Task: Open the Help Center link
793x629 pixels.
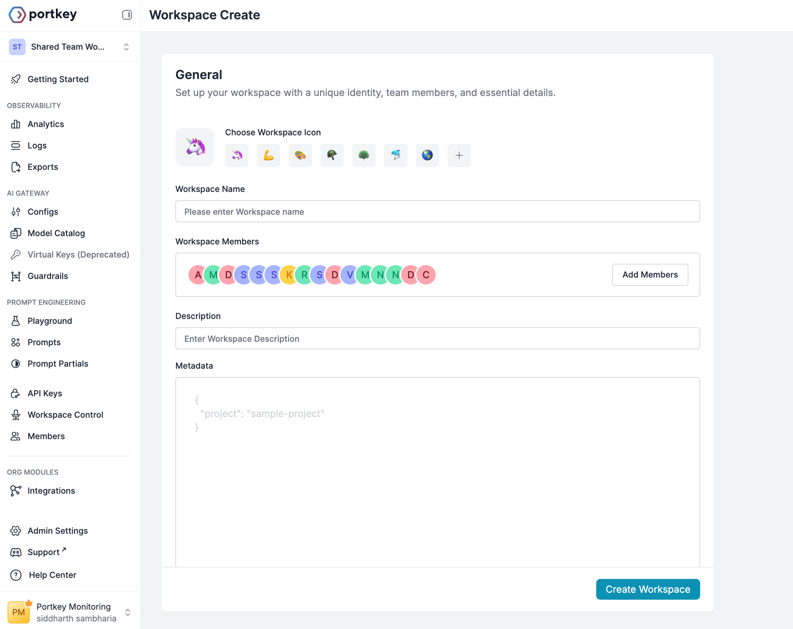Action: [52, 575]
